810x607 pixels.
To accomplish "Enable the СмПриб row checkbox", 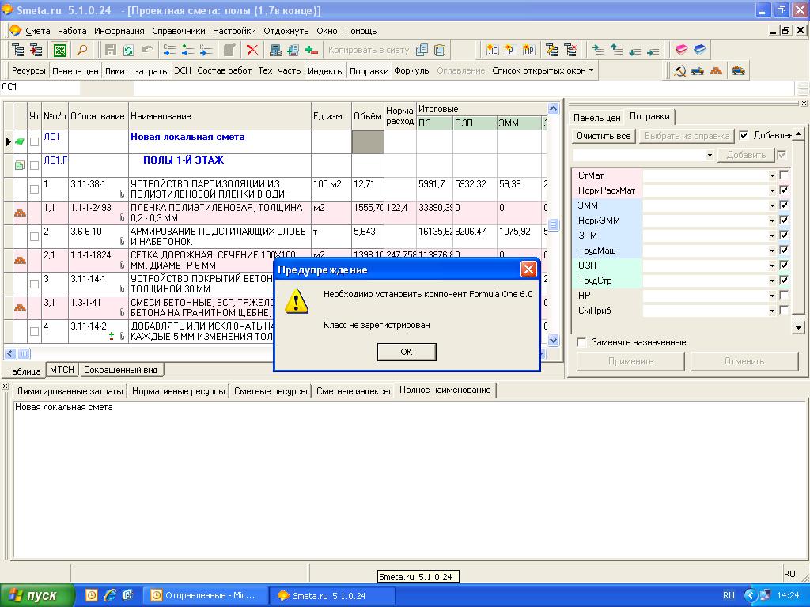I will coord(784,310).
